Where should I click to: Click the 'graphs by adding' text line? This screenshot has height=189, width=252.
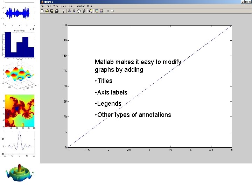click(x=119, y=70)
